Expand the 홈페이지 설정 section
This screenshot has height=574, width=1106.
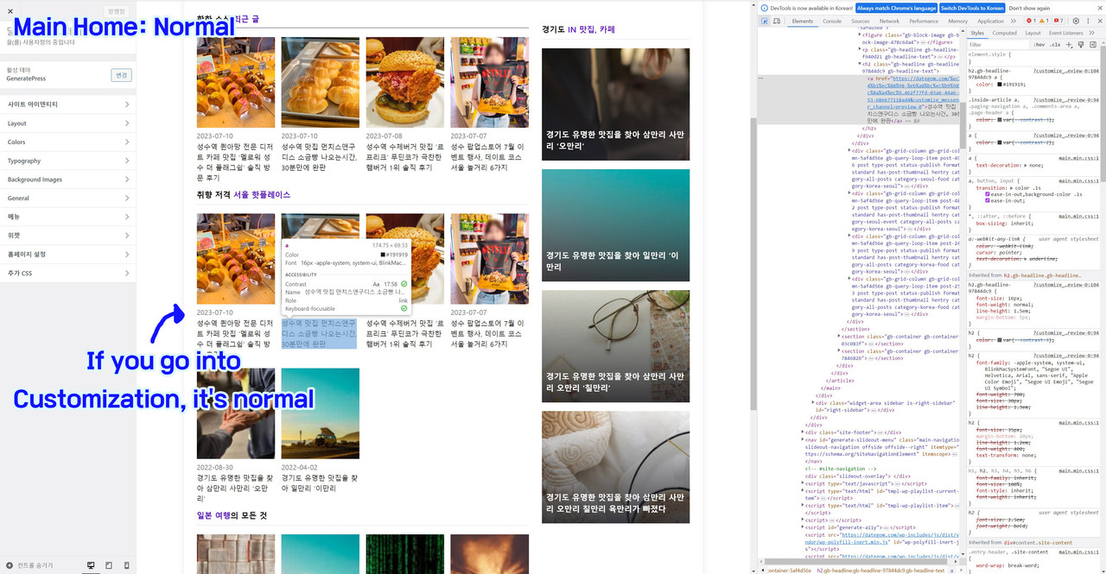(x=67, y=254)
